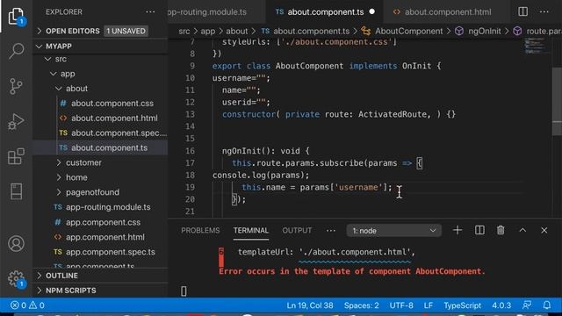
Task: Click TypeScript version 4.0.3
Action: coord(501,305)
